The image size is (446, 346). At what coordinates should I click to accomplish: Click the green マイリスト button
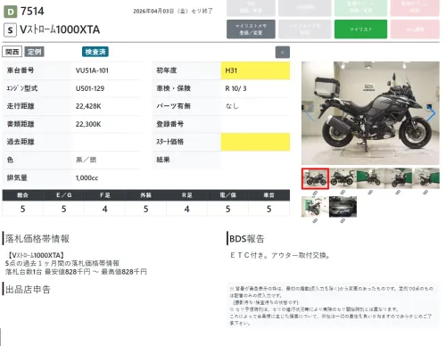click(x=360, y=29)
